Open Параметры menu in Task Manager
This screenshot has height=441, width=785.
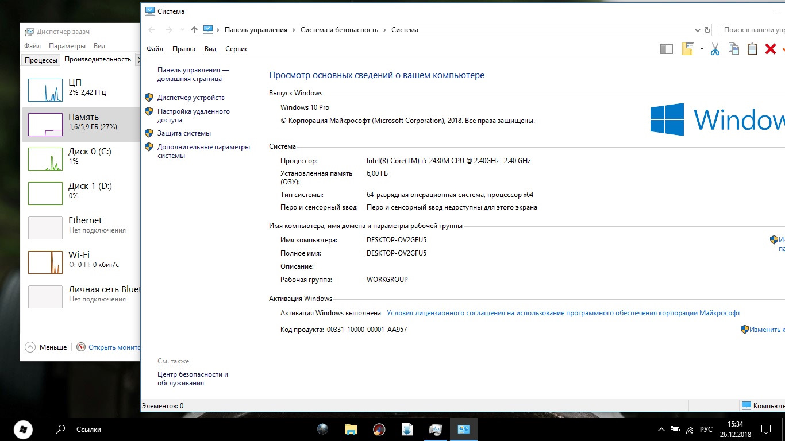click(x=67, y=46)
